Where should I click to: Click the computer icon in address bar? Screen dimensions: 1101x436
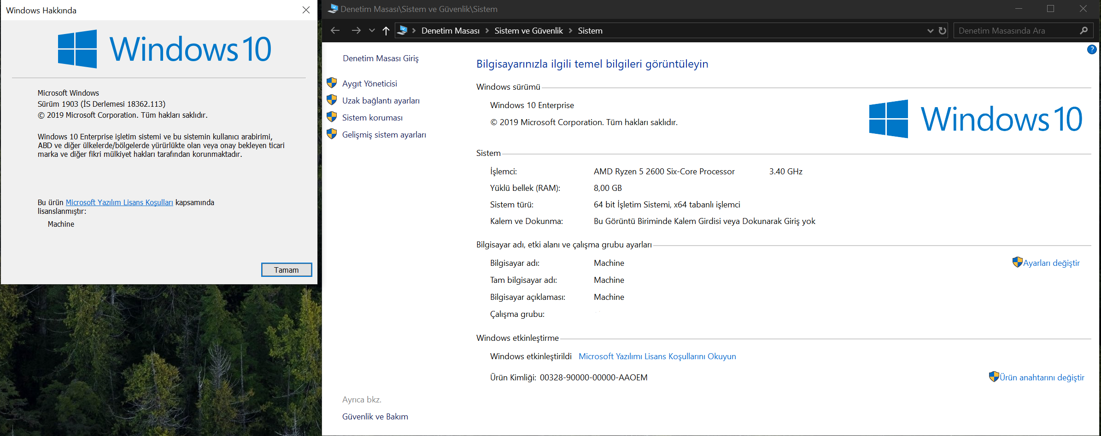402,30
